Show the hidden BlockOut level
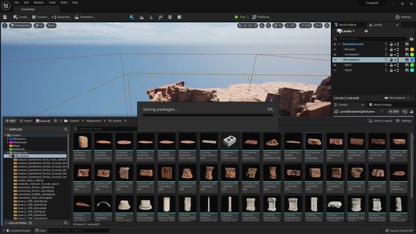Screen dimensions: 416x234 [x=335, y=49]
